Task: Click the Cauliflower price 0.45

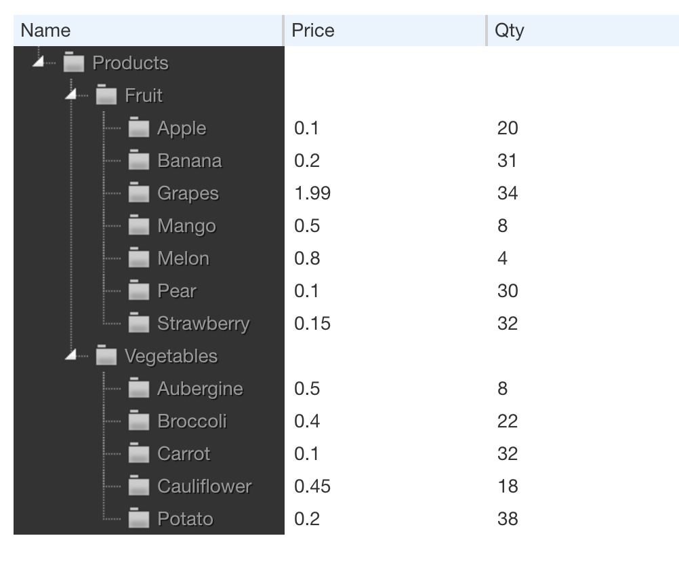Action: [x=312, y=486]
